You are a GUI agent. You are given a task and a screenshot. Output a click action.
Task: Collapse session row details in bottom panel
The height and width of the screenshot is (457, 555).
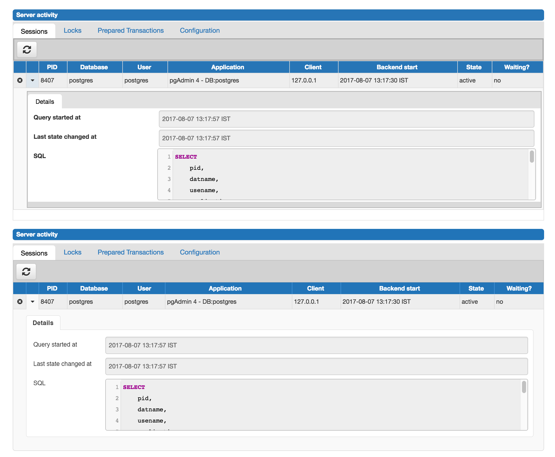pos(32,301)
